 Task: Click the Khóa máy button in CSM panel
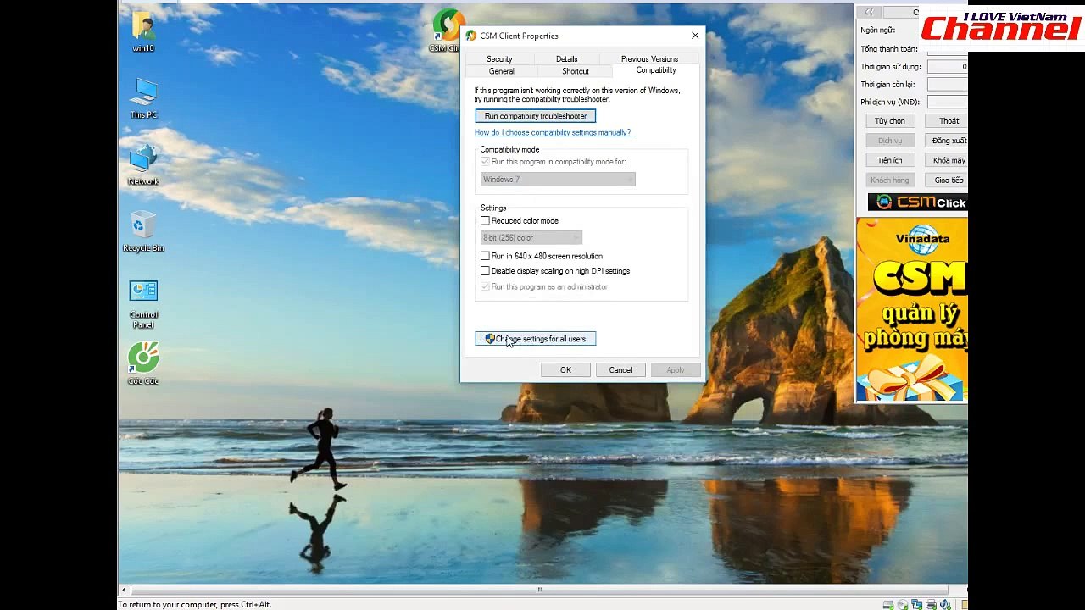click(946, 160)
